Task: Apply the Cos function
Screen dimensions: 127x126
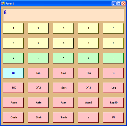Action: pyautogui.click(x=63, y=73)
